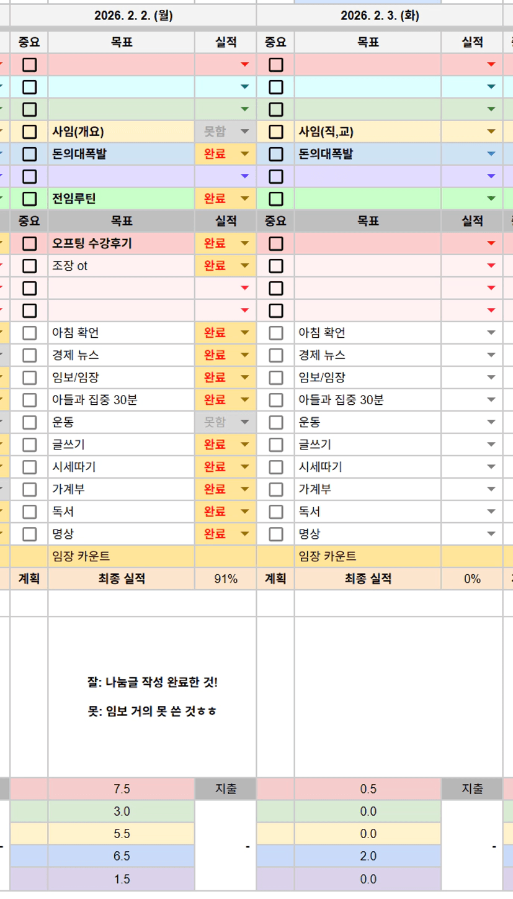Screen dimensions: 513x899
Task: Open the 못함 dropdown for Monday's 운동
Action: click(x=244, y=422)
